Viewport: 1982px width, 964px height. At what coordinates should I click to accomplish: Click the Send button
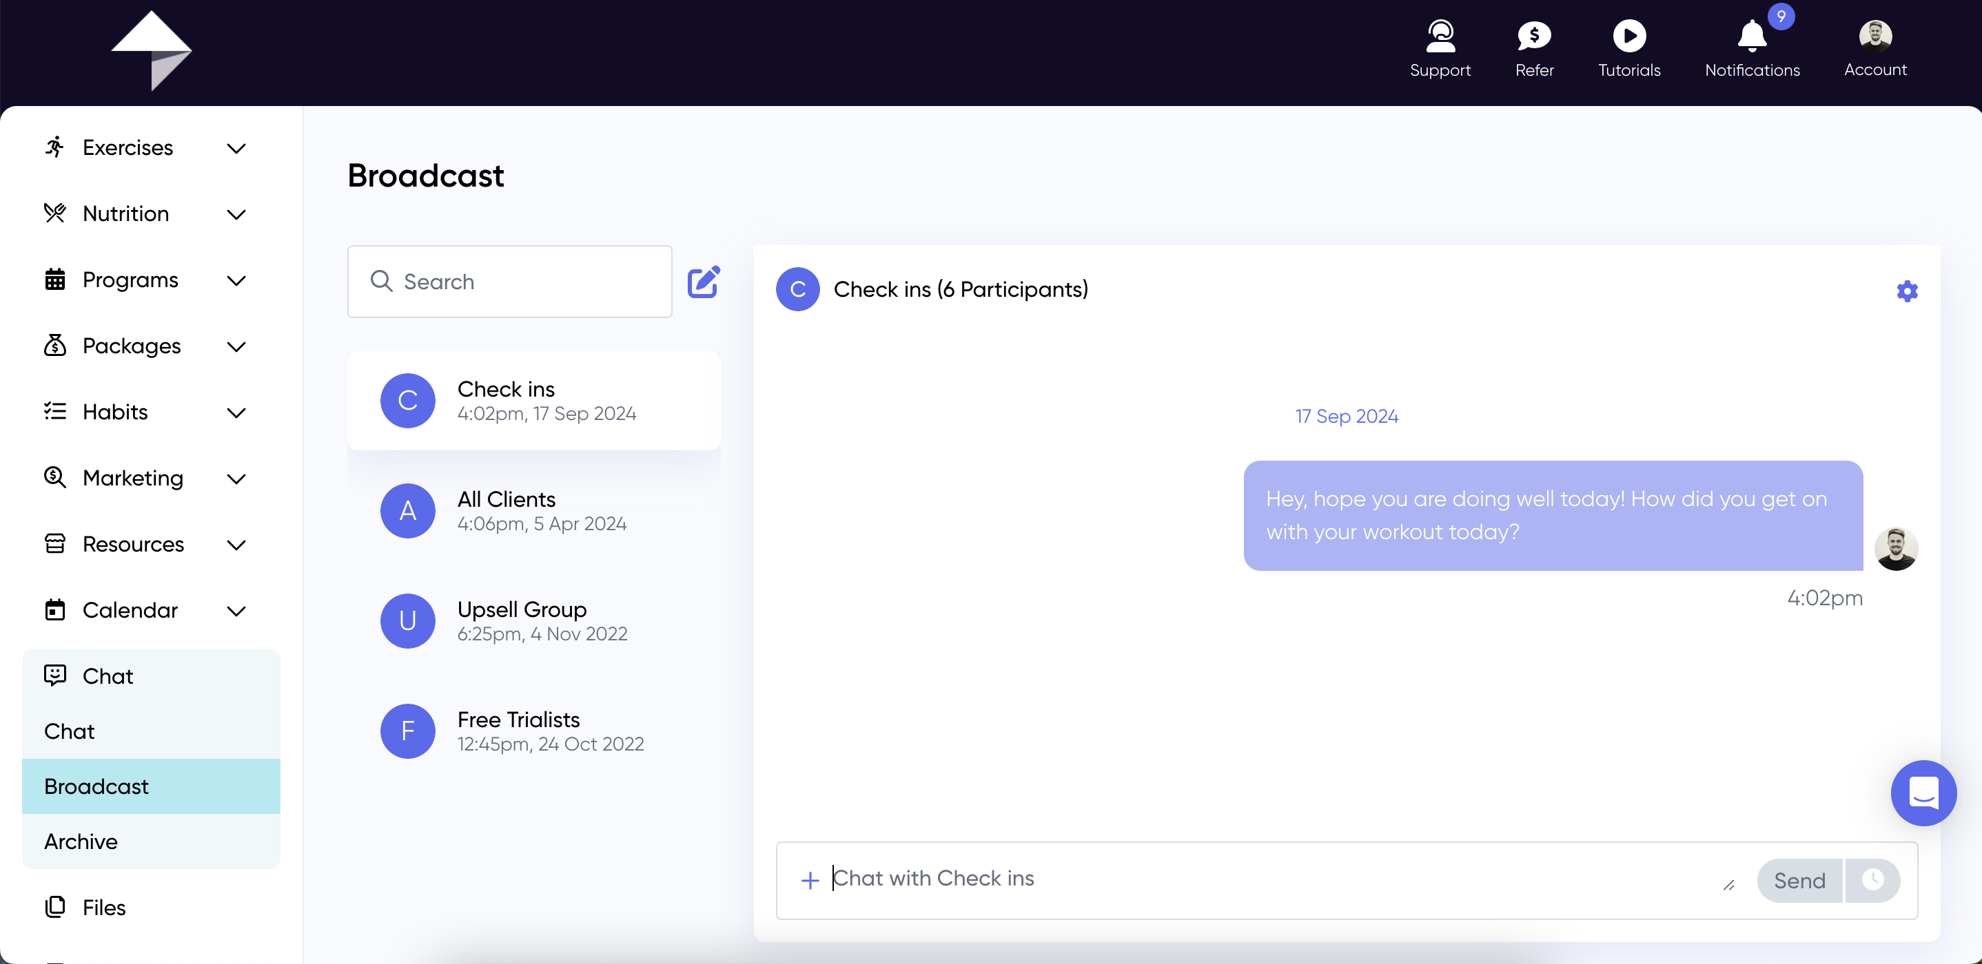click(x=1799, y=880)
